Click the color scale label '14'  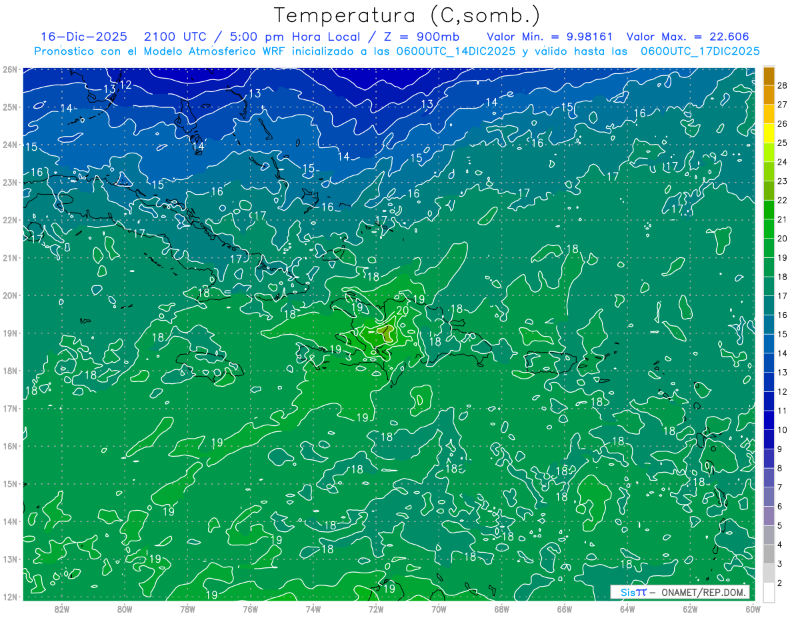(x=782, y=353)
